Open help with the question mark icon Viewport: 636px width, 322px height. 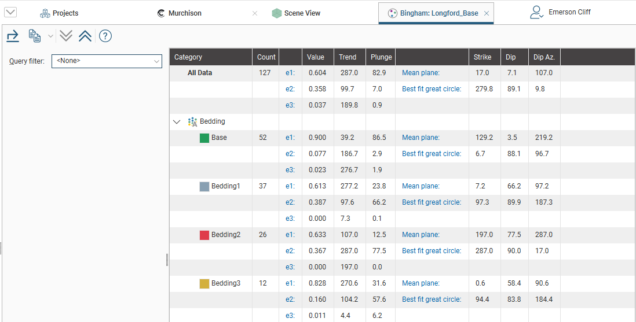pos(105,36)
